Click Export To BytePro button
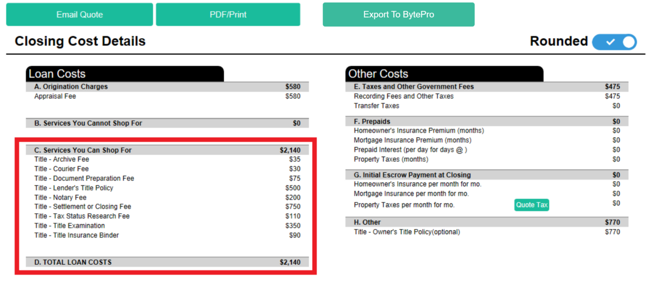Image resolution: width=654 pixels, height=292 pixels. coord(399,15)
